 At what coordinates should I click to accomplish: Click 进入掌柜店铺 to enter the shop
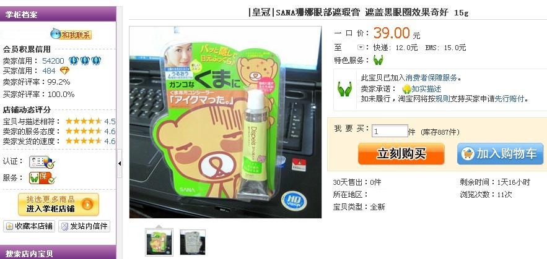(x=59, y=205)
